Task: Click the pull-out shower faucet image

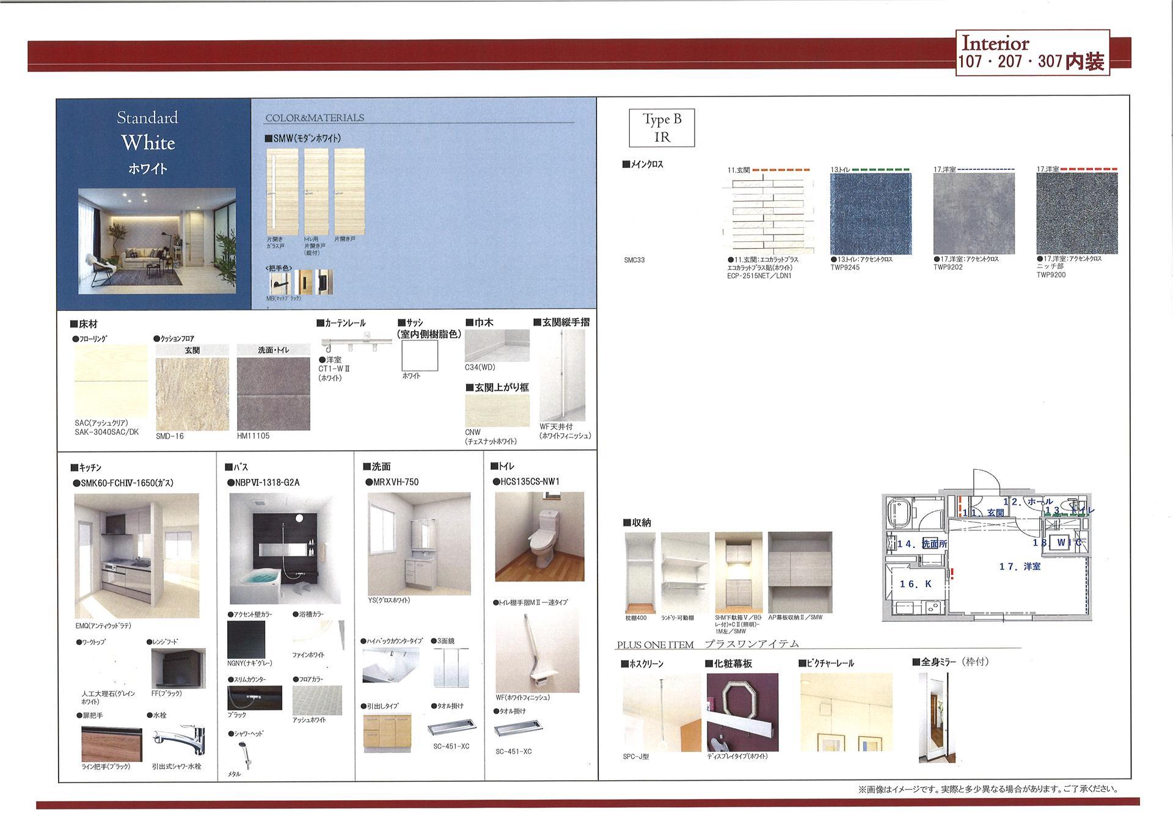Action: click(177, 740)
